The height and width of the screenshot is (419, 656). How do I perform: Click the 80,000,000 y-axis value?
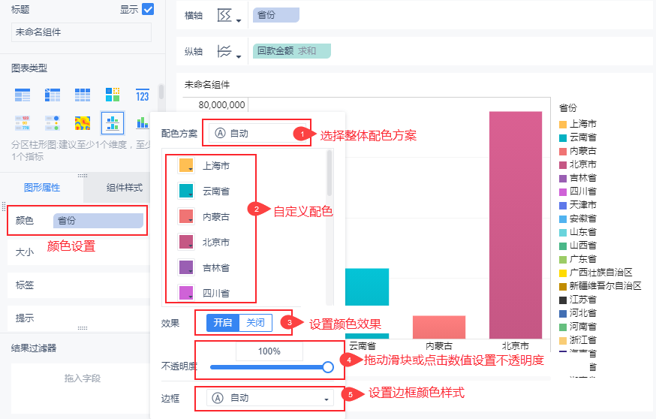[221, 104]
